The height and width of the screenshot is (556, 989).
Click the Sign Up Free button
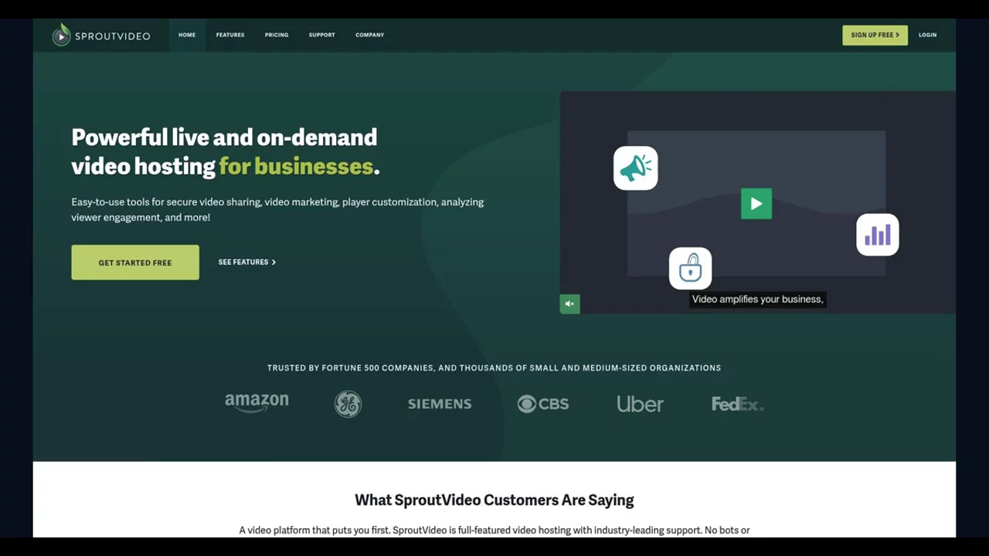[x=875, y=35]
